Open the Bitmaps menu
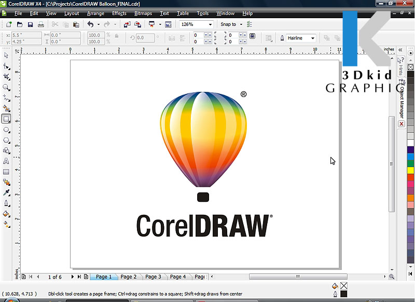 (x=143, y=13)
